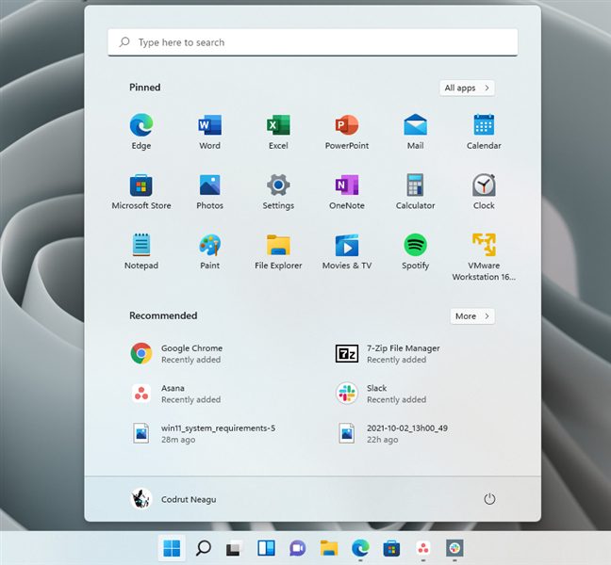The width and height of the screenshot is (611, 565).
Task: Click the Windows Start button in taskbar
Action: [x=172, y=547]
